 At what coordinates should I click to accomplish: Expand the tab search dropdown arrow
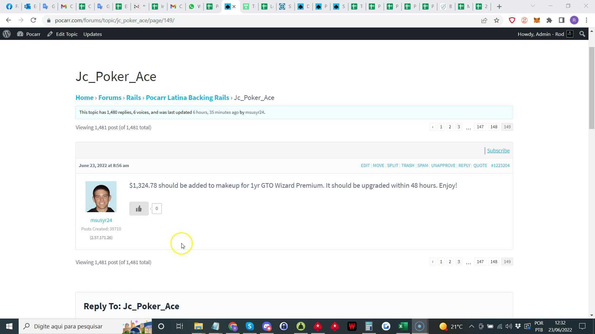point(533,6)
